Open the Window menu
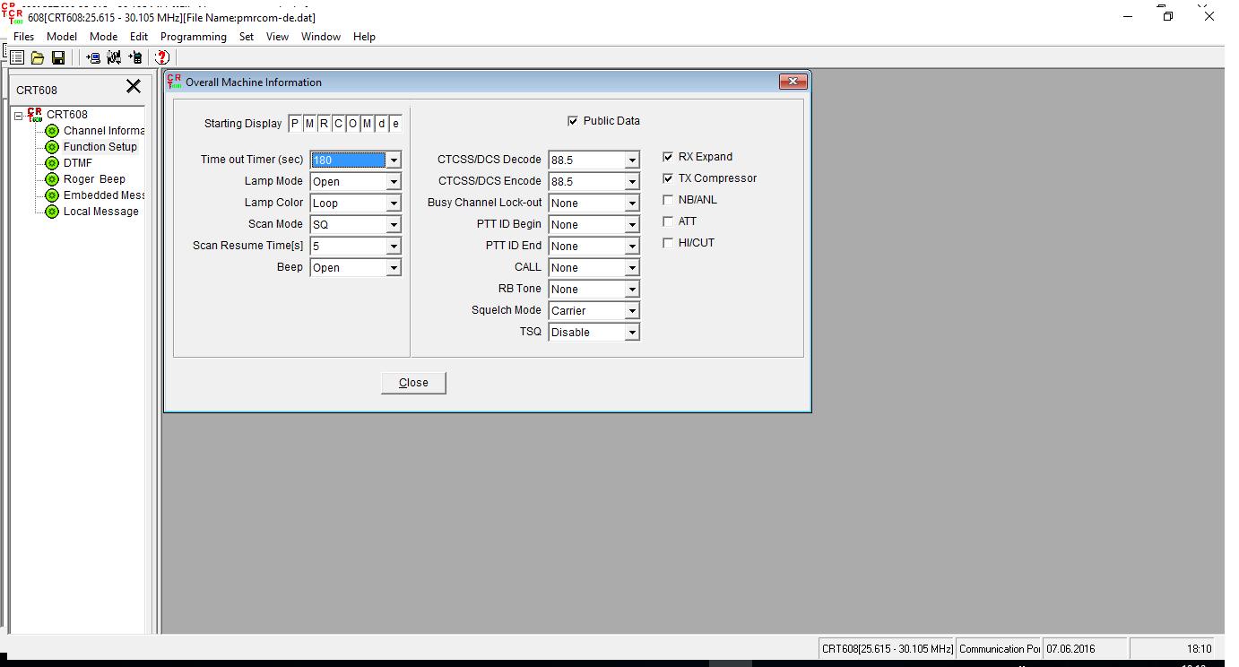 (x=321, y=37)
